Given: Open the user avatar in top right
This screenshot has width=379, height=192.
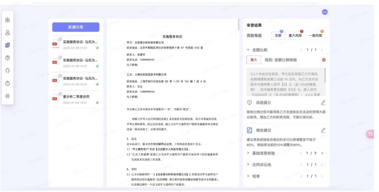Looking at the screenshot, I should tap(325, 12).
